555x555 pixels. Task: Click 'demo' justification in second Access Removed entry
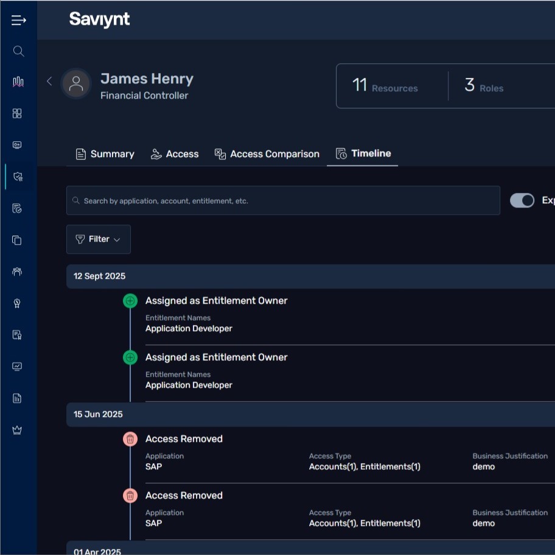484,523
